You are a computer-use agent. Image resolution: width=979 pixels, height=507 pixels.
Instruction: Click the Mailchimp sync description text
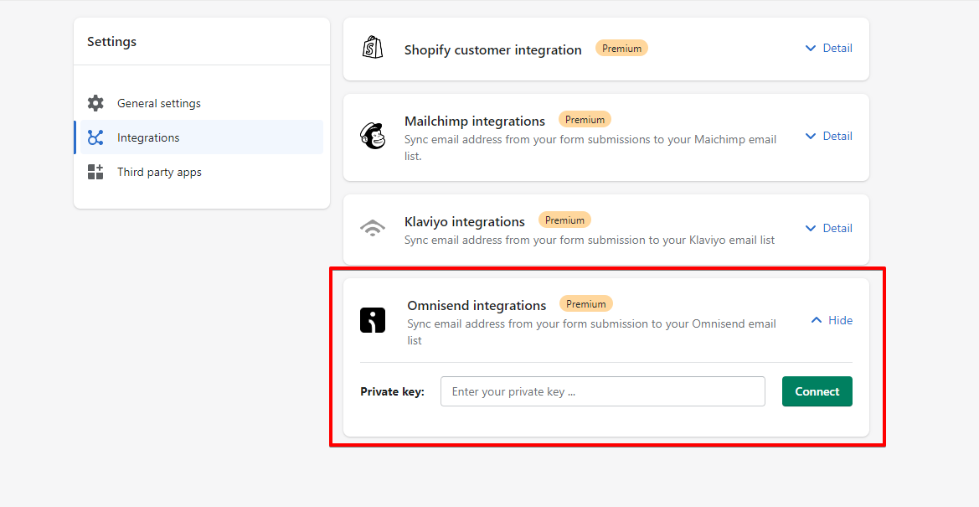click(x=590, y=147)
